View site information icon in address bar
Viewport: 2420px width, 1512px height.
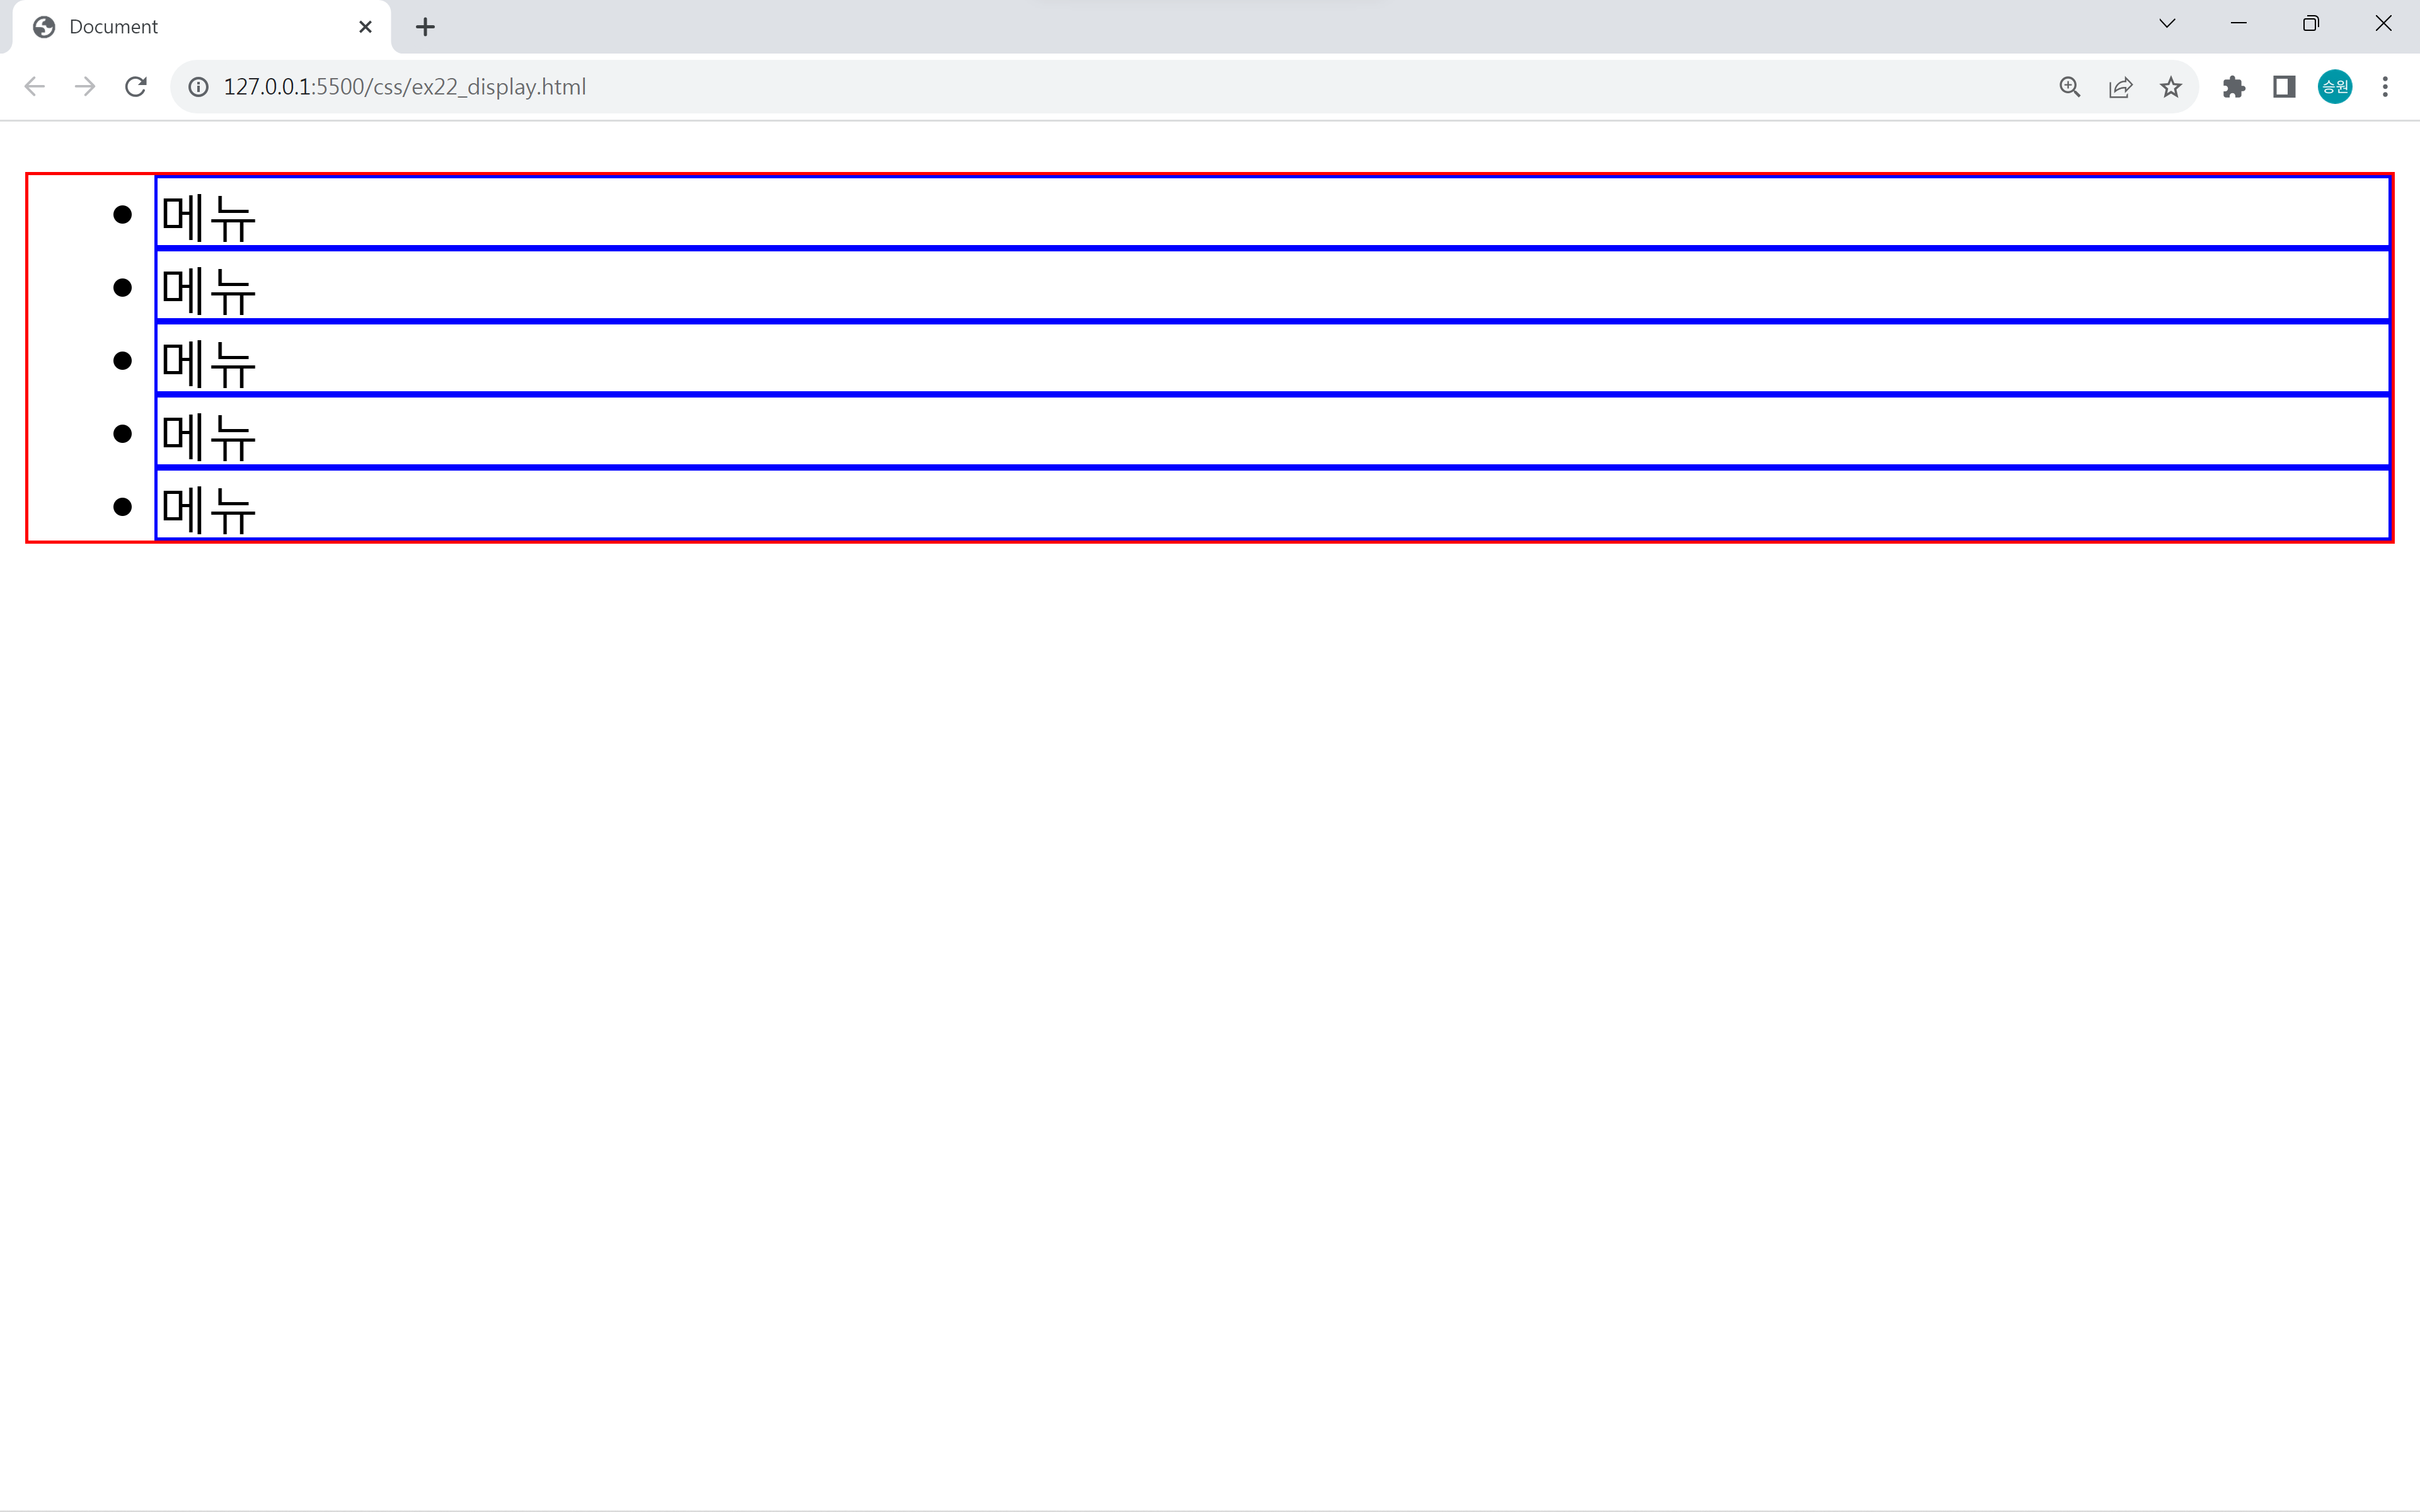coord(199,87)
